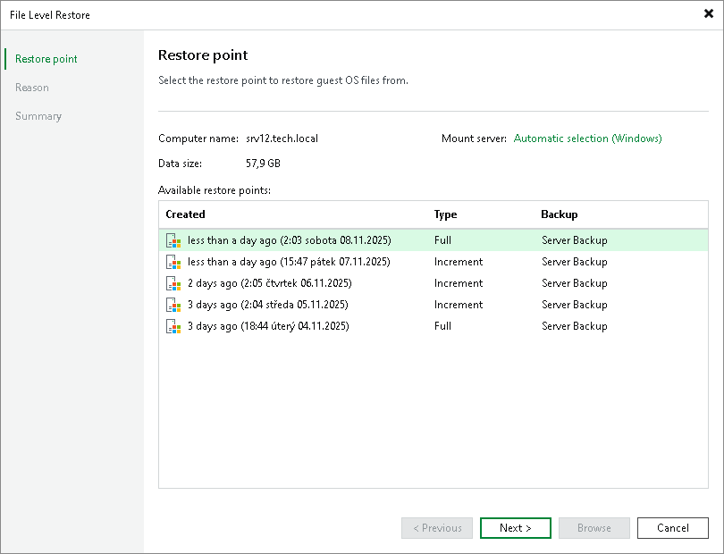Screen dimensions: 724x554
Task: Click the disabled Previous button
Action: [x=436, y=528]
